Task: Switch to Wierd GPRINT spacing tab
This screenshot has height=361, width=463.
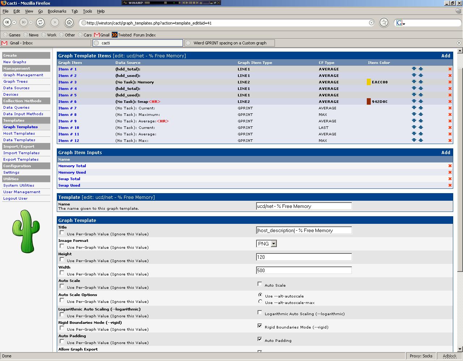Action: tap(230, 43)
